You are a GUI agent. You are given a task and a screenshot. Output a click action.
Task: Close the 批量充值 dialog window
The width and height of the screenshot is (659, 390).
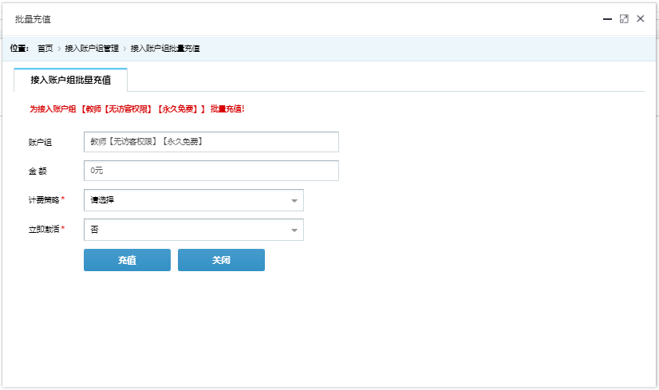tap(641, 19)
